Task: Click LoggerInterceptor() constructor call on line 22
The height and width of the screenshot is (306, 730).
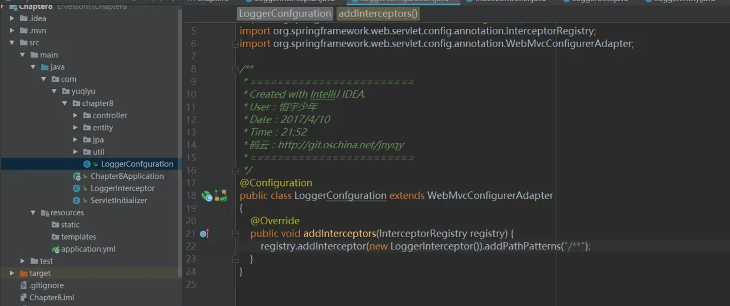Action: click(x=436, y=246)
